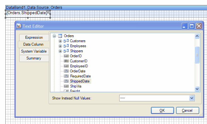Screen dimensions: 207x124
Task: Click the Employees relation icon
Action: [66, 46]
